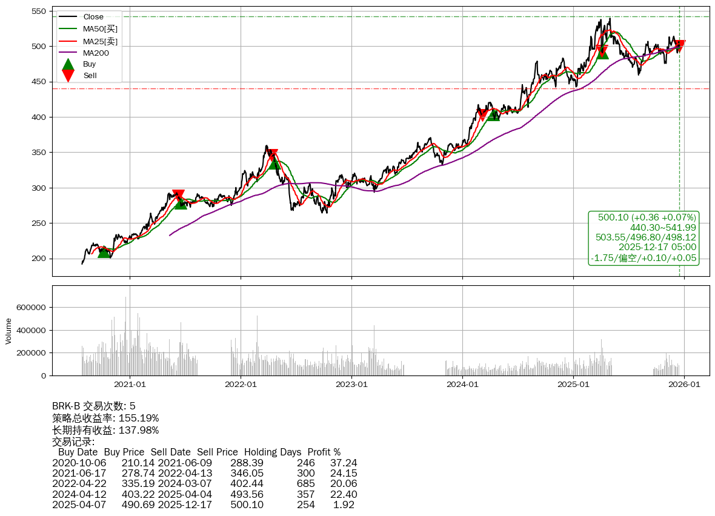Viewport: 715px width, 516px height.
Task: Click the green Buy triangle in the legend
Action: click(x=68, y=65)
